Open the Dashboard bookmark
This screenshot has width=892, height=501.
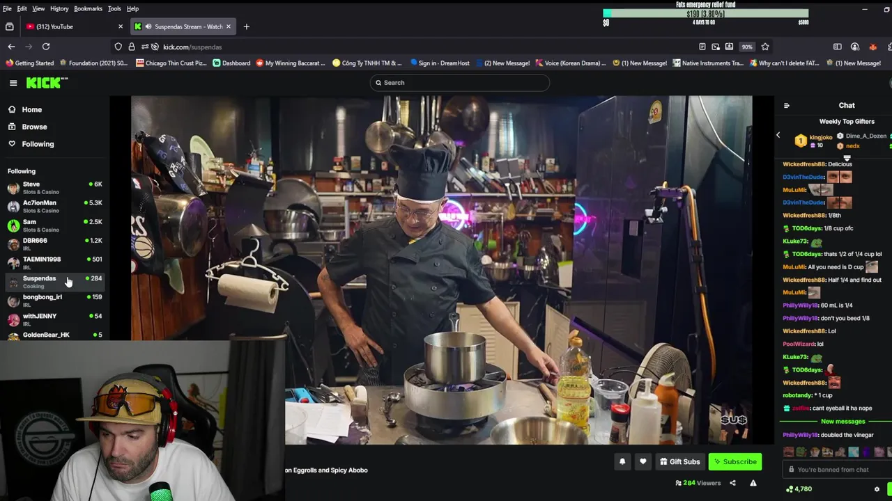[231, 63]
